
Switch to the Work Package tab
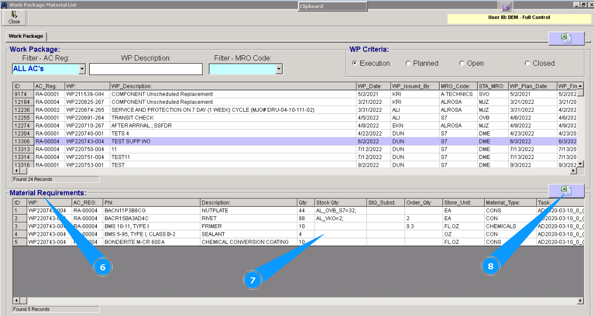26,37
